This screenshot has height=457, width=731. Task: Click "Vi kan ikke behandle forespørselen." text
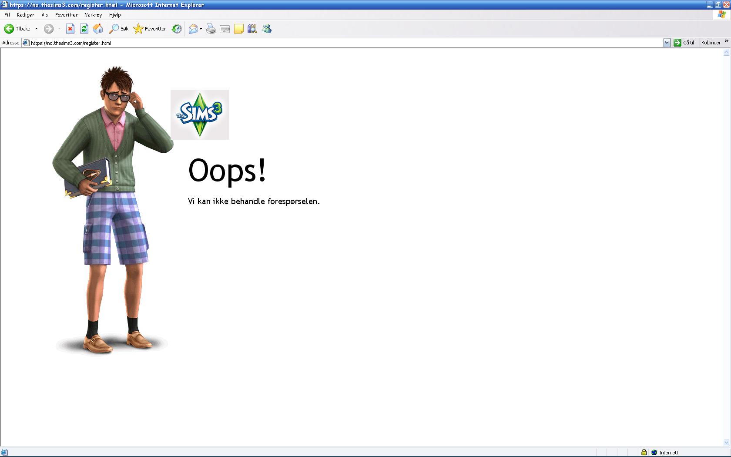click(254, 201)
